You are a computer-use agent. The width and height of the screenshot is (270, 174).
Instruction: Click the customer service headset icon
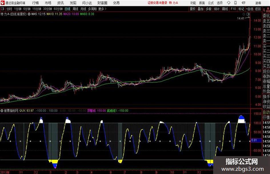[x=229, y=3]
